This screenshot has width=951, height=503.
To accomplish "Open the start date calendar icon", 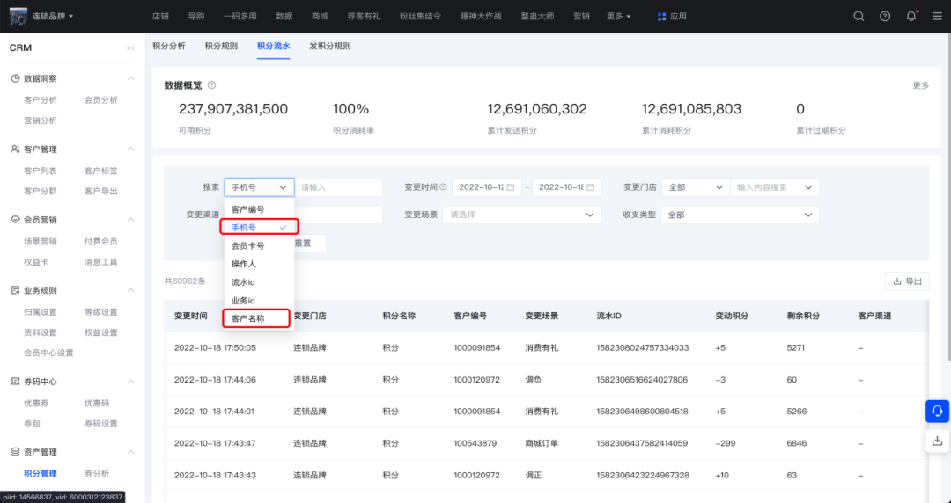I will pos(511,187).
